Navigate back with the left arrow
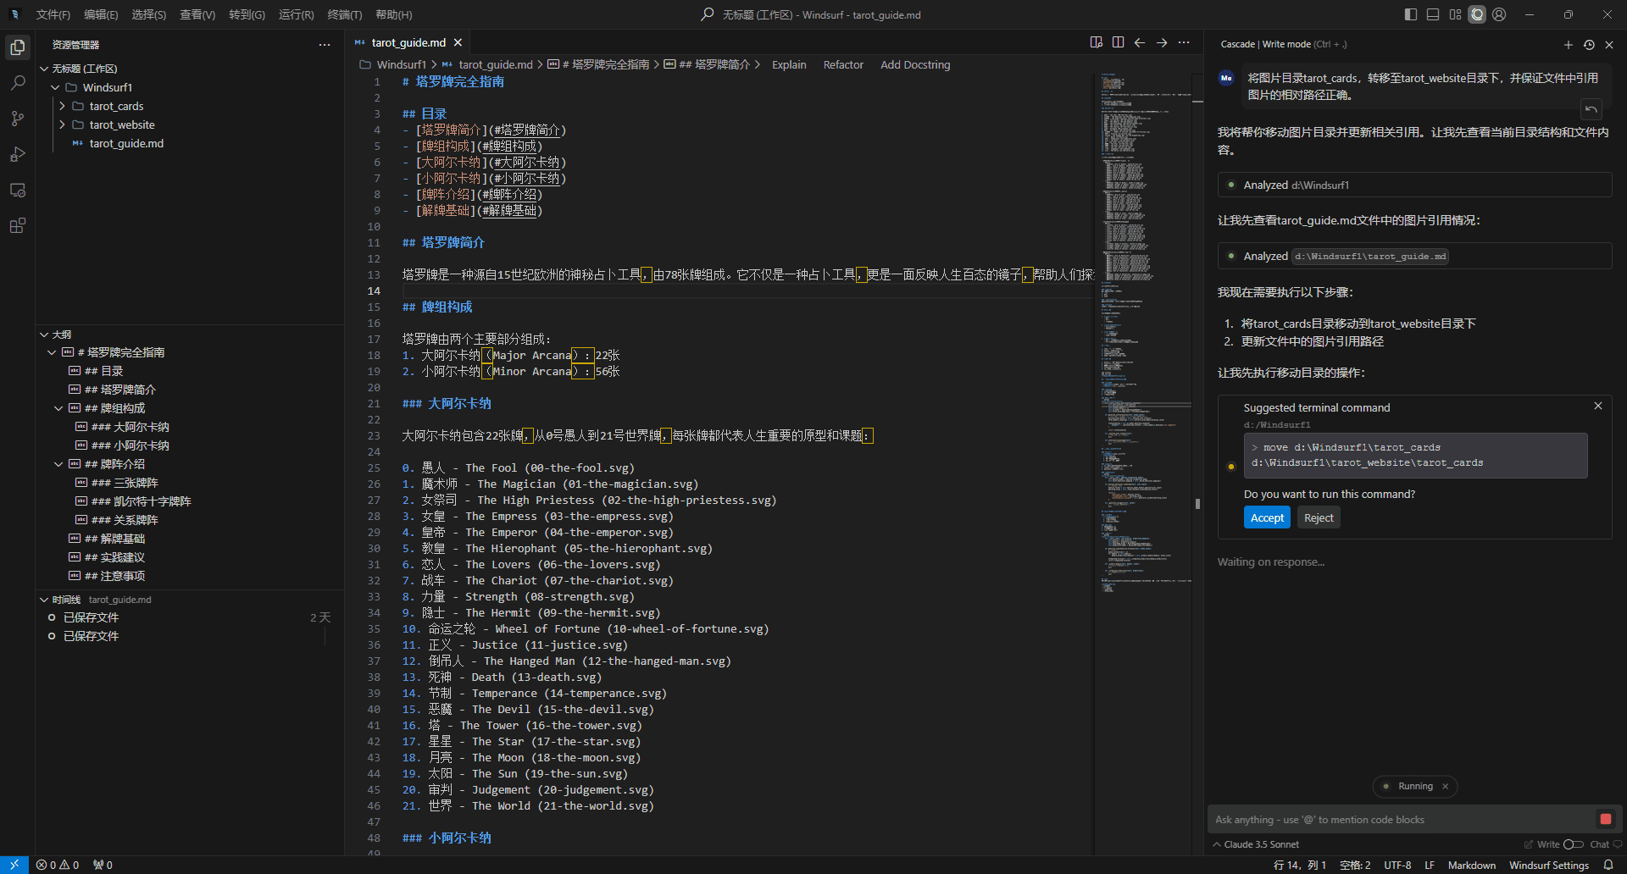 pos(1140,42)
